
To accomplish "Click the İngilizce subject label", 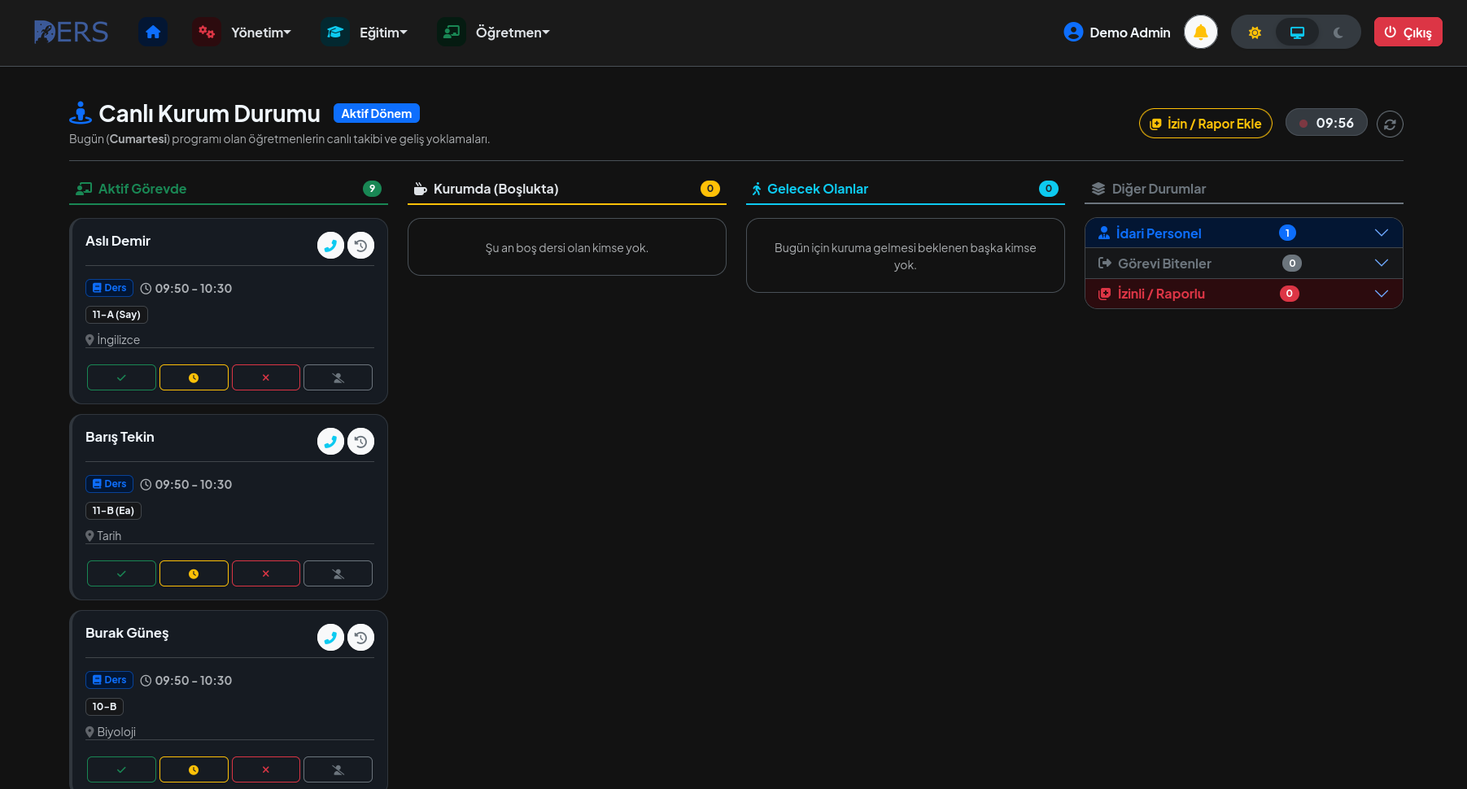I will (x=119, y=340).
